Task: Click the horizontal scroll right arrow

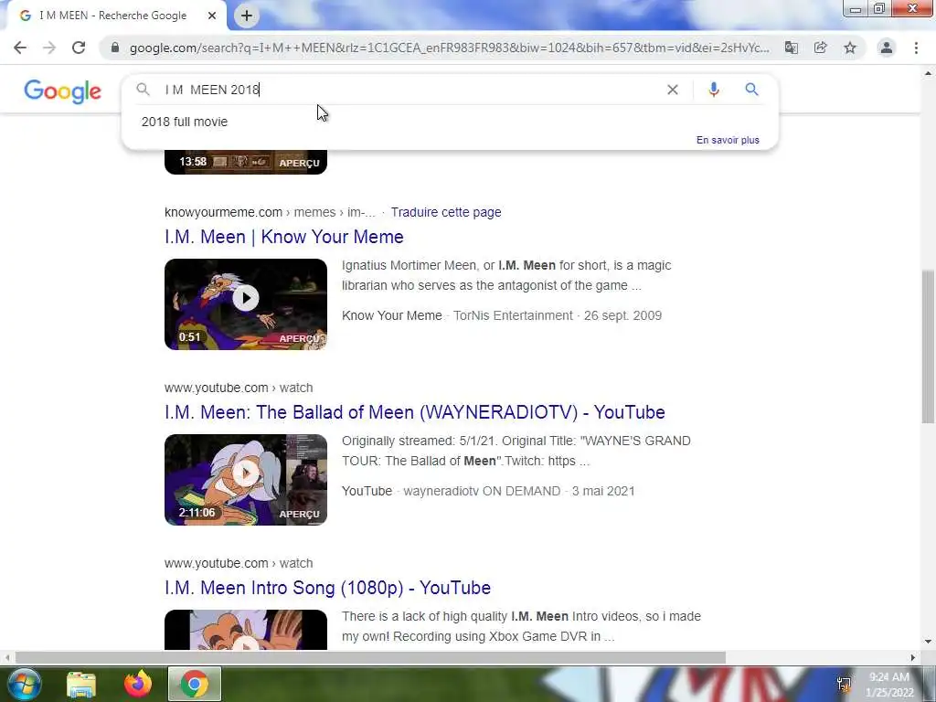Action: point(913,658)
